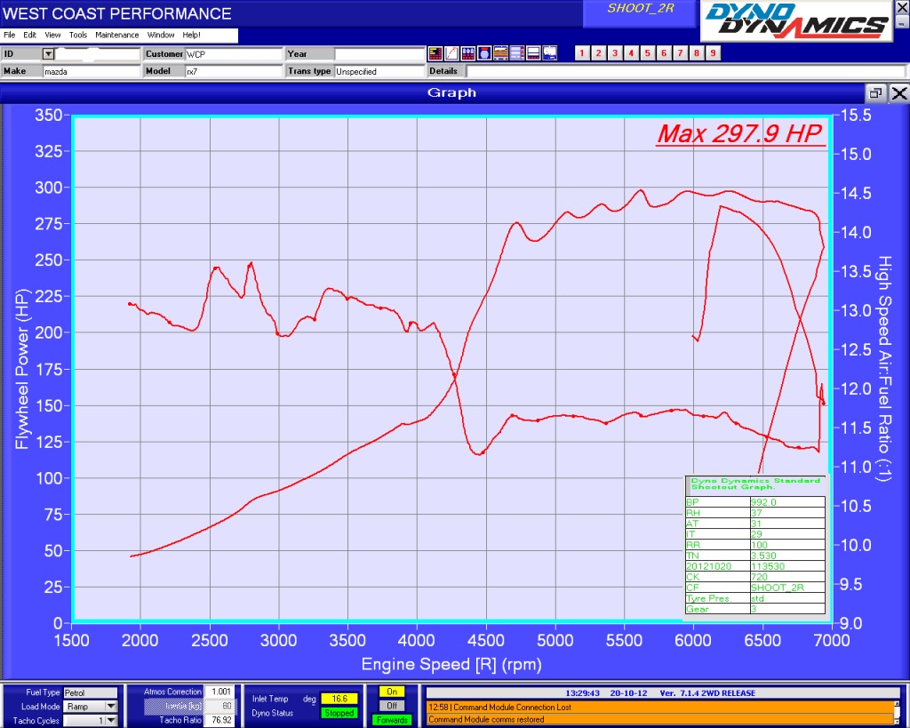The image size is (910, 728).
Task: Click the Tacho Ratio value 76.92
Action: (220, 720)
